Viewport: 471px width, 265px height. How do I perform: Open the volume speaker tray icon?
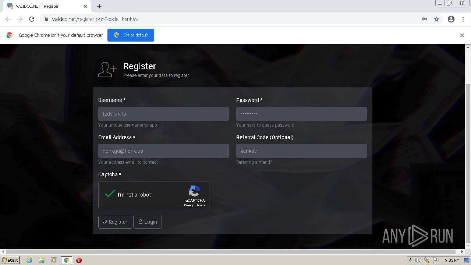click(x=418, y=260)
